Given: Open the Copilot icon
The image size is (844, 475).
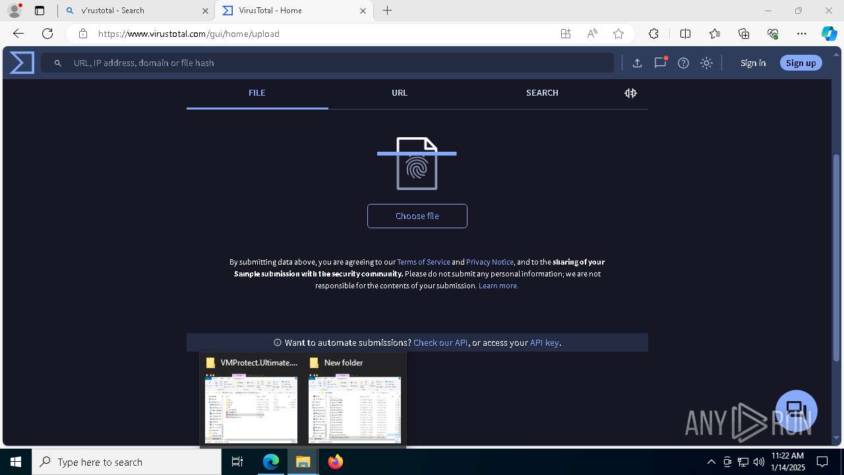Looking at the screenshot, I should 829,34.
